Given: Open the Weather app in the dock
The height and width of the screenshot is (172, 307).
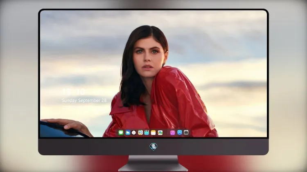Looking at the screenshot, I should (x=128, y=132).
